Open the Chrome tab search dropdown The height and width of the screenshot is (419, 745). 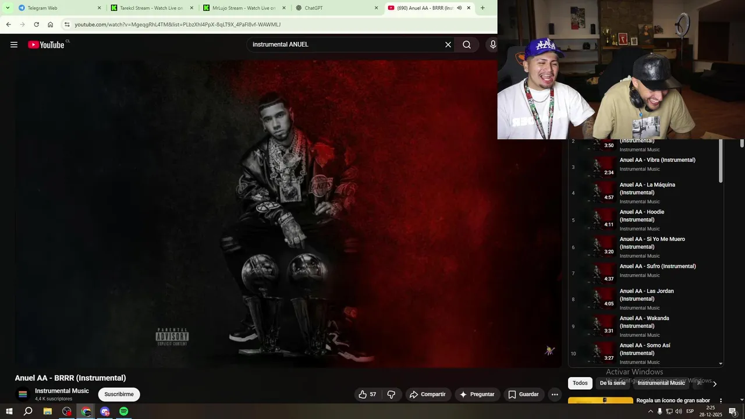tap(8, 8)
